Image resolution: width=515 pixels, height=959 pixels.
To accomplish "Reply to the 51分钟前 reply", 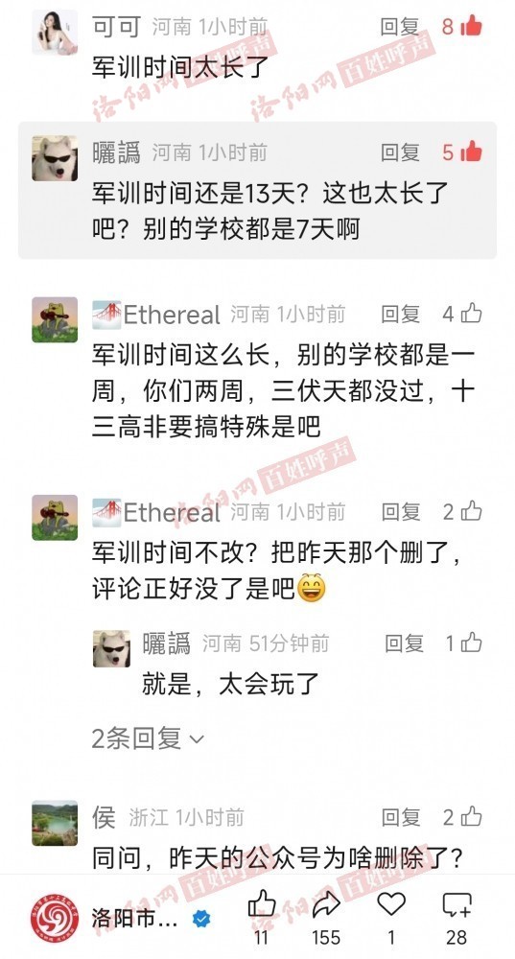I will click(404, 643).
